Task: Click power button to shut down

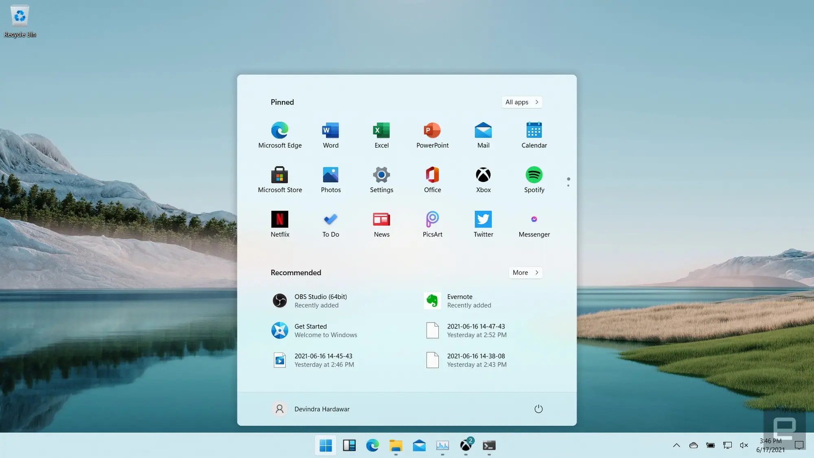Action: pyautogui.click(x=538, y=409)
